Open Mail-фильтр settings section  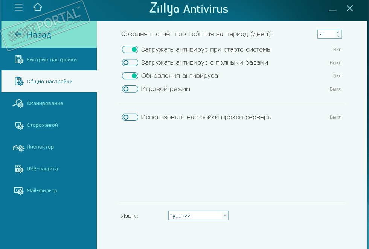49,191
